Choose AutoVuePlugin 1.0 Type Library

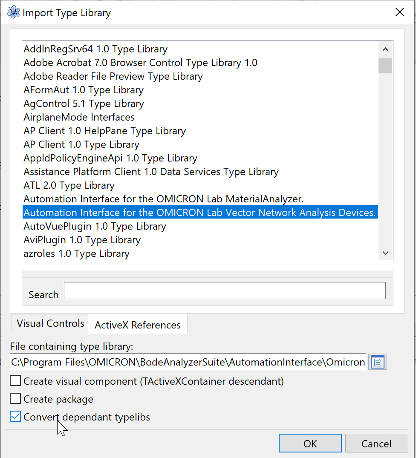[x=200, y=226]
